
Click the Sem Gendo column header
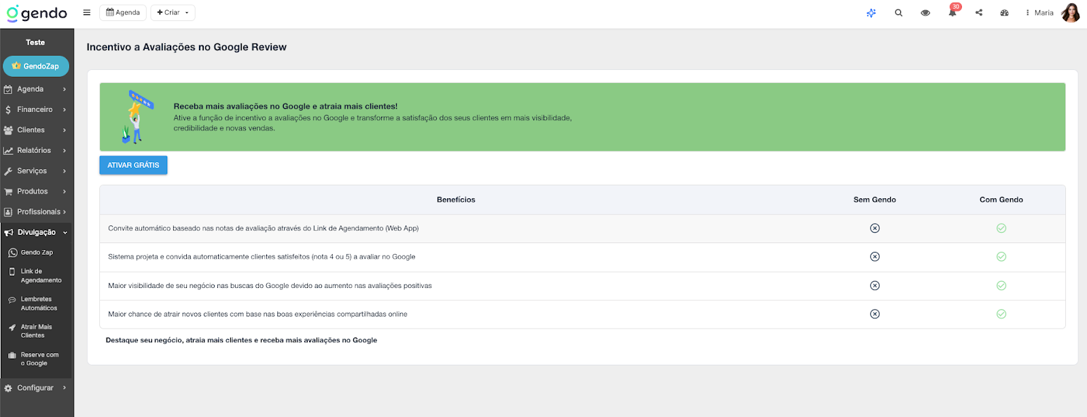pos(875,200)
